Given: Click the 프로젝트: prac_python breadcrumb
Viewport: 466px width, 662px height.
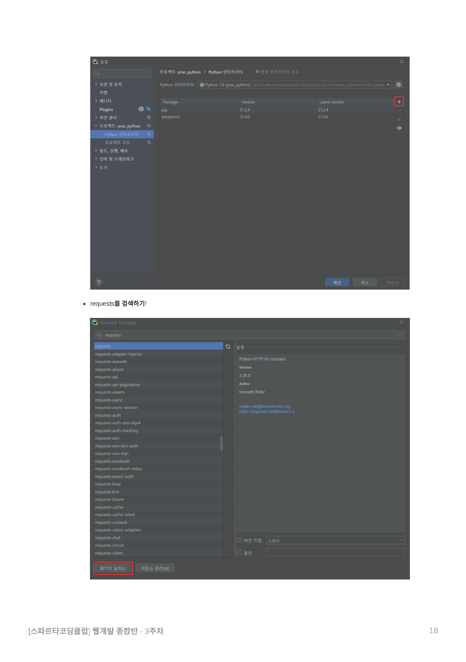Looking at the screenshot, I should tap(180, 72).
